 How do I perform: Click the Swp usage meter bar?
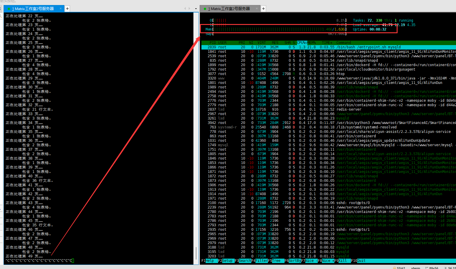coord(276,34)
